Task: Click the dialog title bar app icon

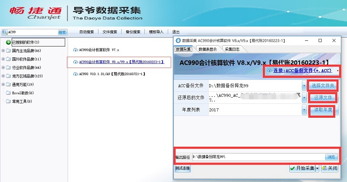Action: pyautogui.click(x=178, y=40)
